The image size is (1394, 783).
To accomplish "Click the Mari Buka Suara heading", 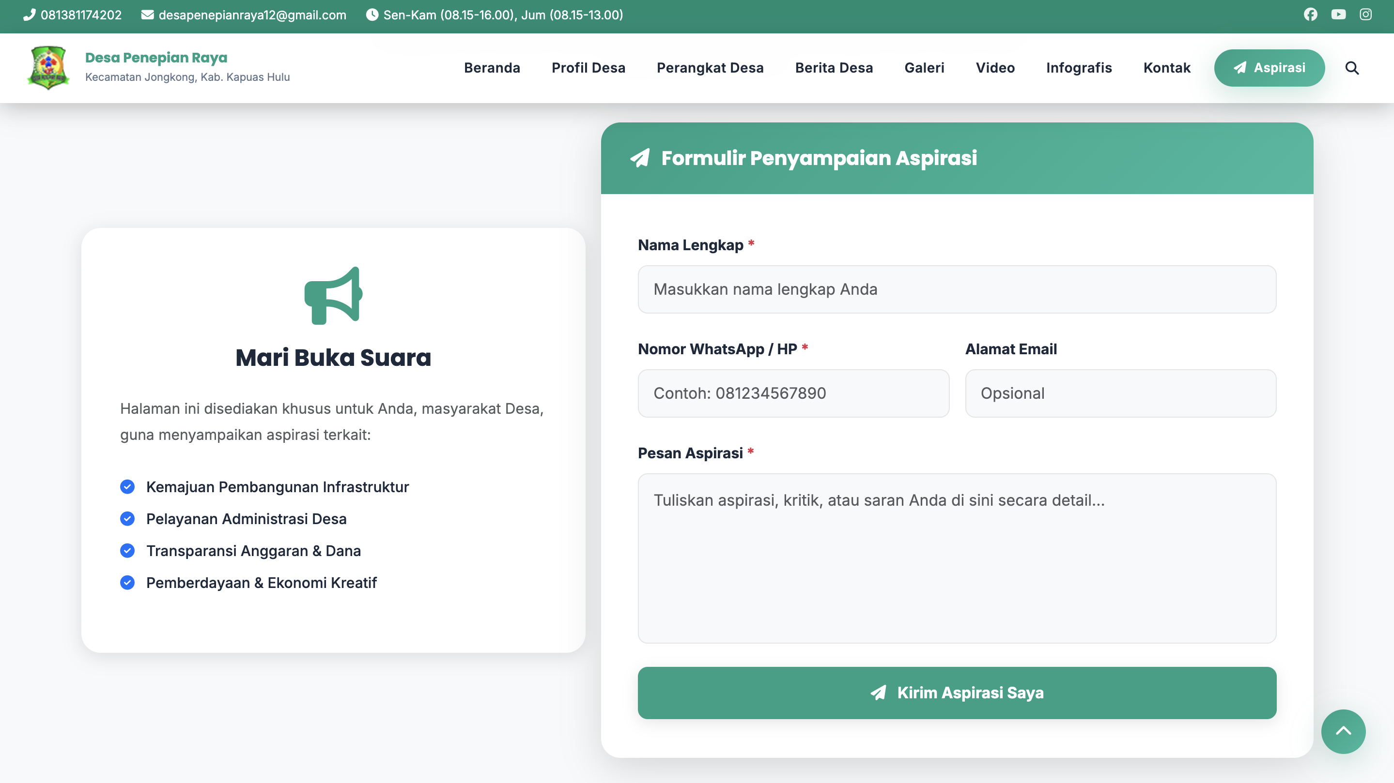I will click(333, 358).
